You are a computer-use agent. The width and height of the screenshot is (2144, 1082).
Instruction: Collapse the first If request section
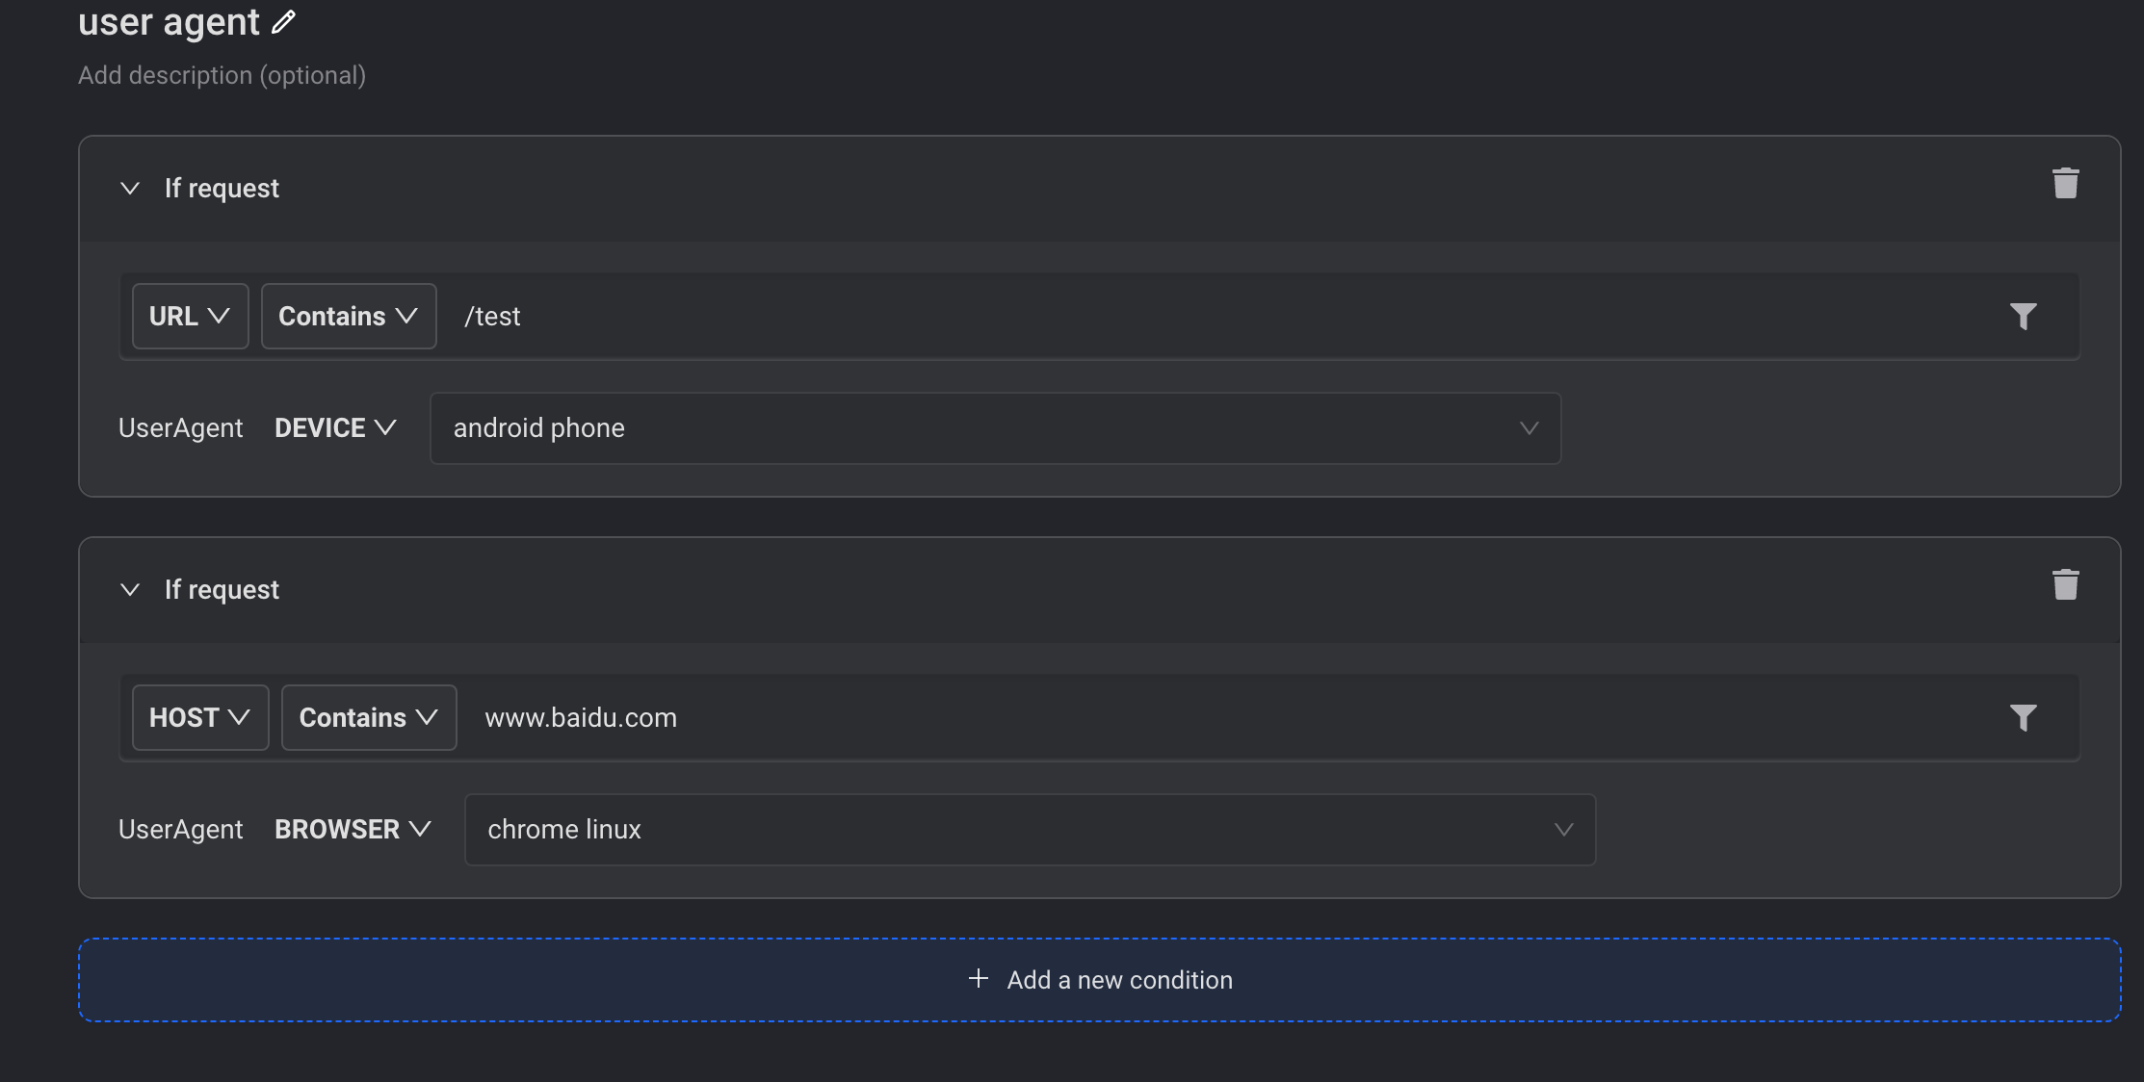click(x=130, y=188)
